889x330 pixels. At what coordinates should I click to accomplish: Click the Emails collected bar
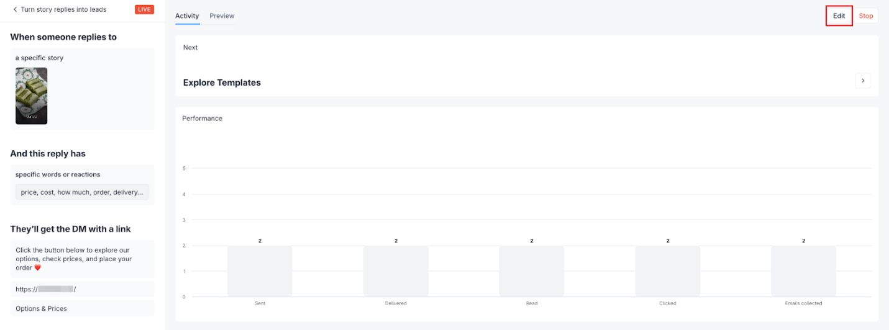[x=803, y=271]
